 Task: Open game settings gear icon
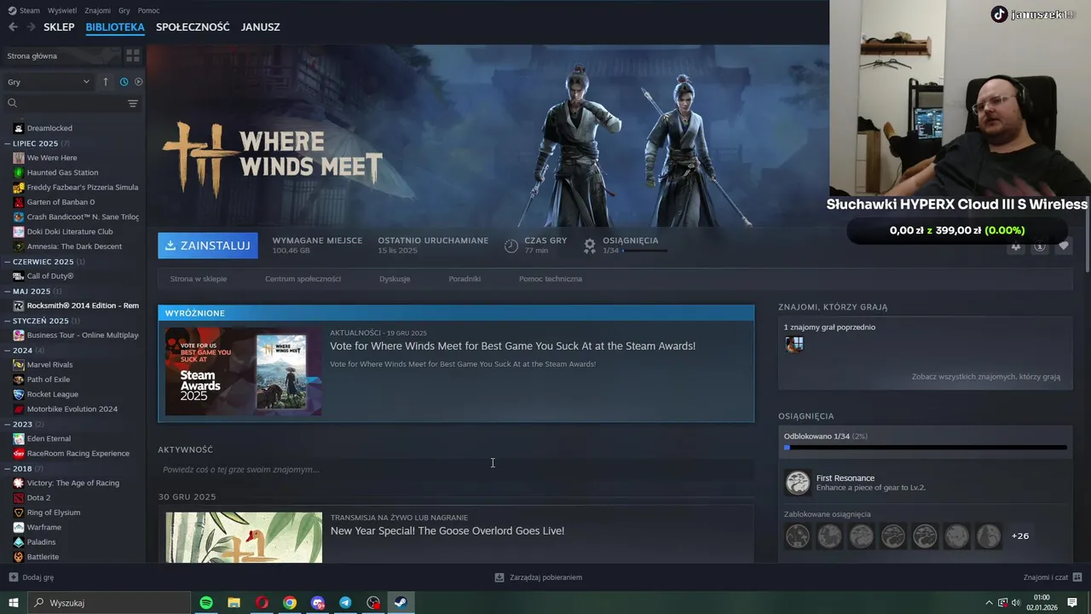coord(1016,246)
